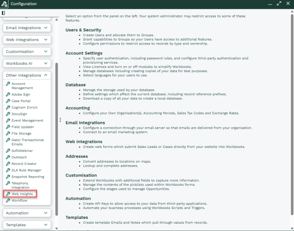
Task: Click the wrench icon beside File Storage
Action: click(x=8, y=133)
